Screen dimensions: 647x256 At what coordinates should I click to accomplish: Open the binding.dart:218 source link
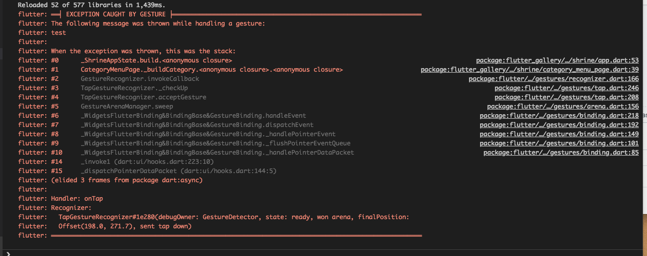coord(559,116)
